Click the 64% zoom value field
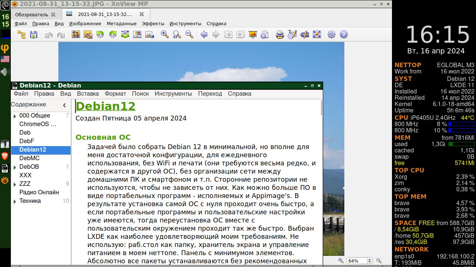 [x=357, y=261]
